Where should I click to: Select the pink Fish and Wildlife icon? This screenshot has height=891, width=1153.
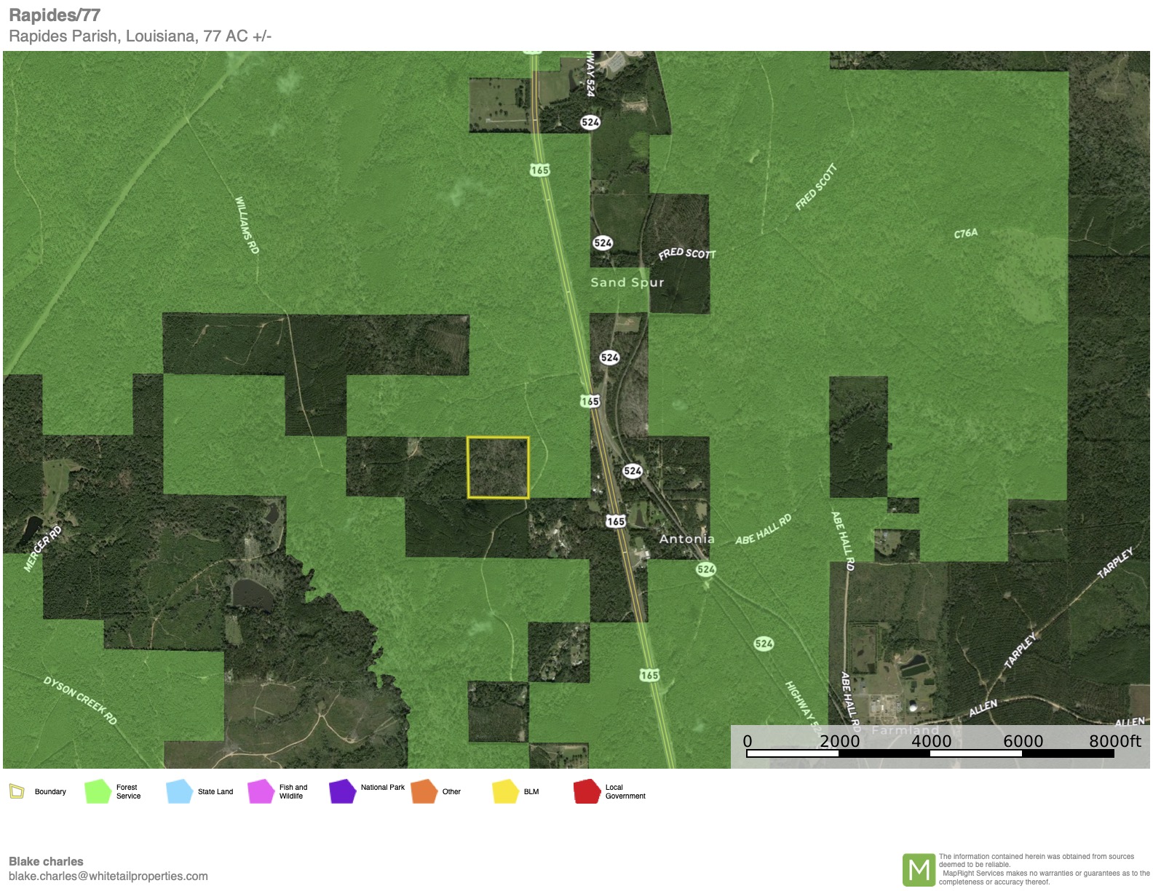coord(260,791)
